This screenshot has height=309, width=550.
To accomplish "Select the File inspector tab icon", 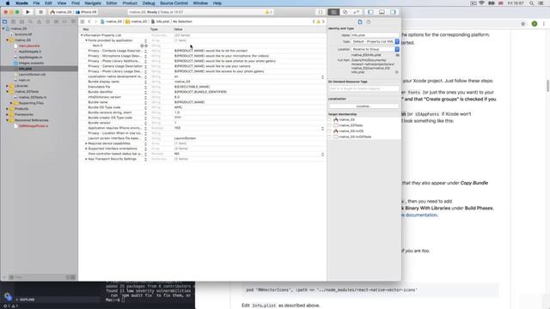I will 360,22.
